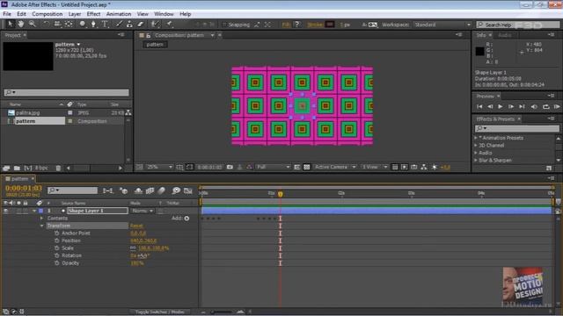Click Toggle Switches / Modes button
Viewport: 563px width, 316px height.
click(x=160, y=312)
